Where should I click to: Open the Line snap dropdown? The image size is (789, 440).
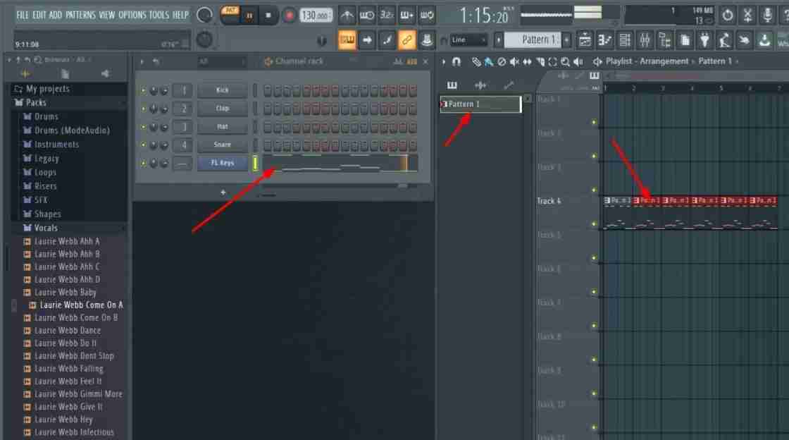pos(468,39)
